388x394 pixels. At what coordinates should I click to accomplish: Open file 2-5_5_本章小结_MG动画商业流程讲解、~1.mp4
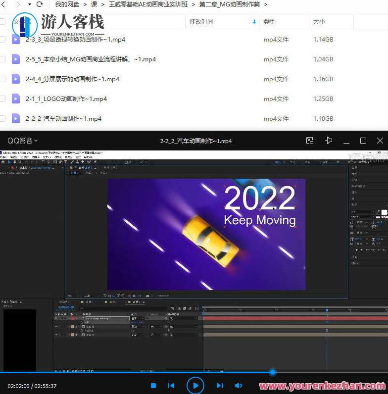tap(91, 59)
